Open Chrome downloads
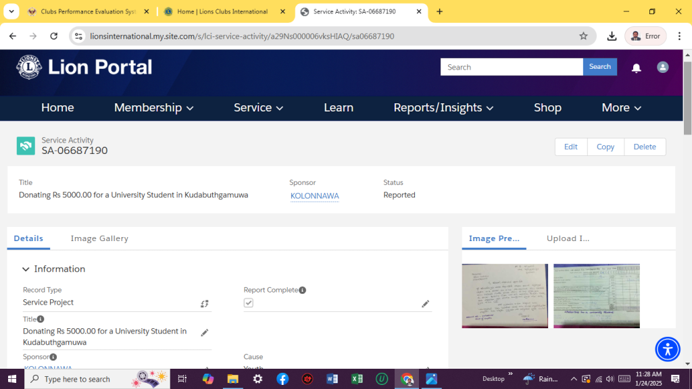This screenshot has width=692, height=389. (612, 36)
